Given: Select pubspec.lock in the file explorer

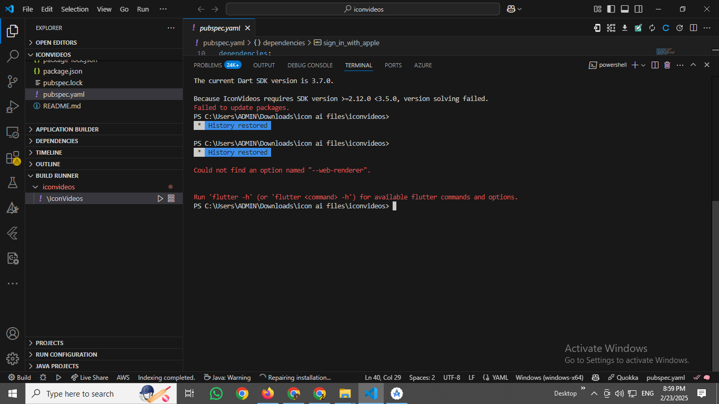Looking at the screenshot, I should tap(104, 83).
